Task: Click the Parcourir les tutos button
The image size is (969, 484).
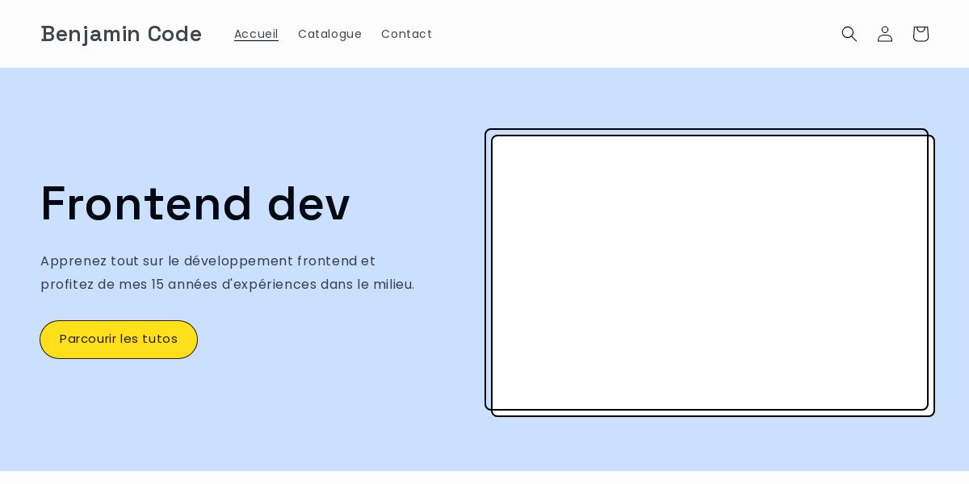Action: 119,340
